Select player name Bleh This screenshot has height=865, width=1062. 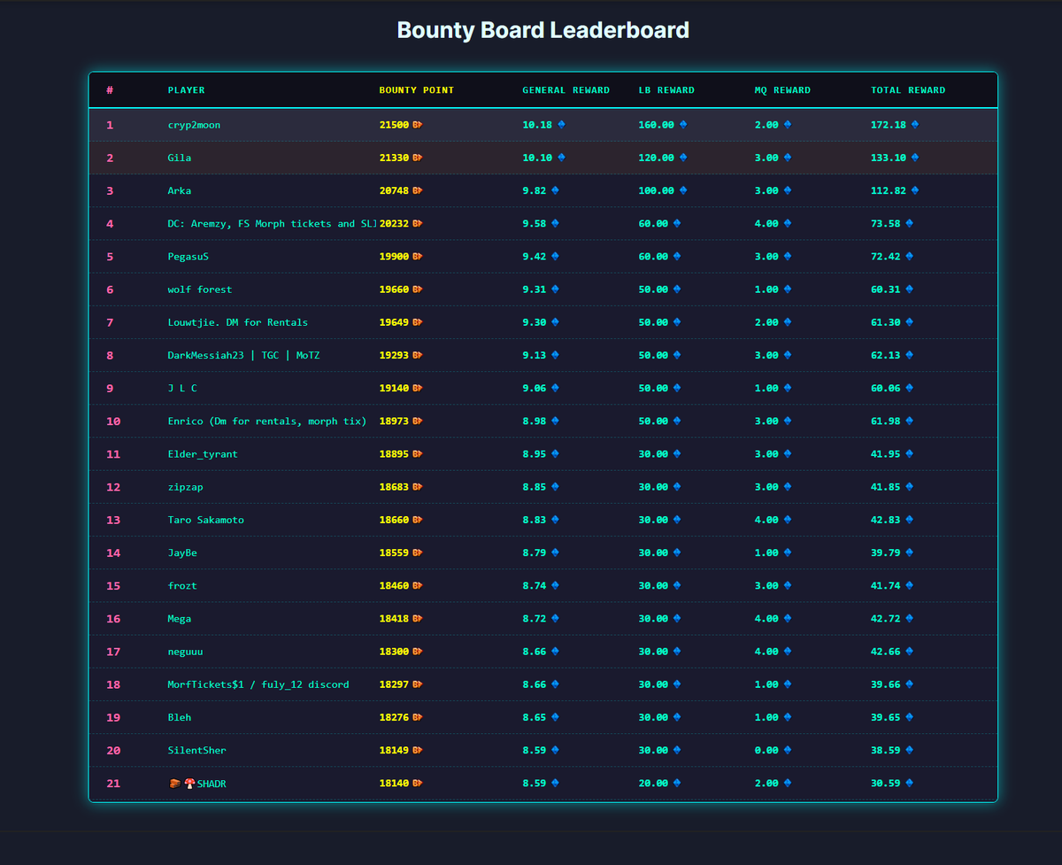[x=180, y=717]
